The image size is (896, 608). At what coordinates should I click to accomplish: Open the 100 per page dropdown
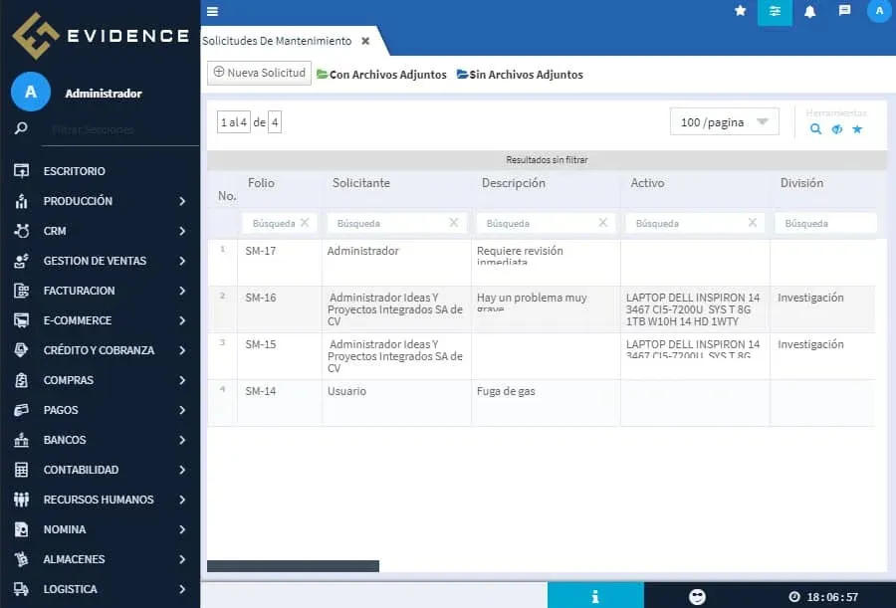724,121
